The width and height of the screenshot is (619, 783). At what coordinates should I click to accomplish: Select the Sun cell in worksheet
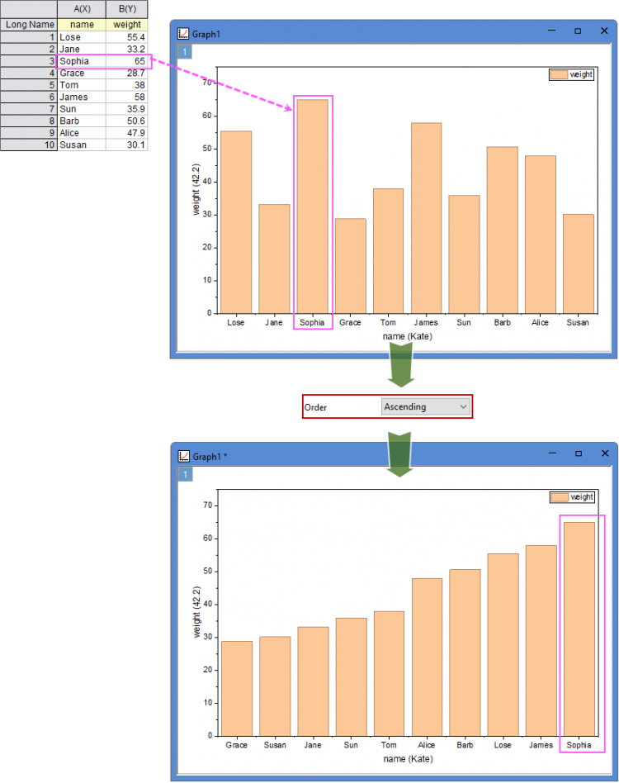(82, 109)
